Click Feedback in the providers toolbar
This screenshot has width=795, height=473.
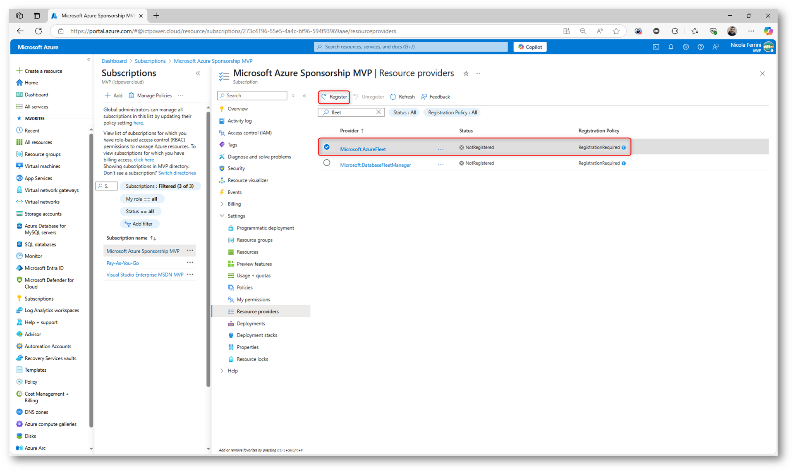tap(436, 97)
